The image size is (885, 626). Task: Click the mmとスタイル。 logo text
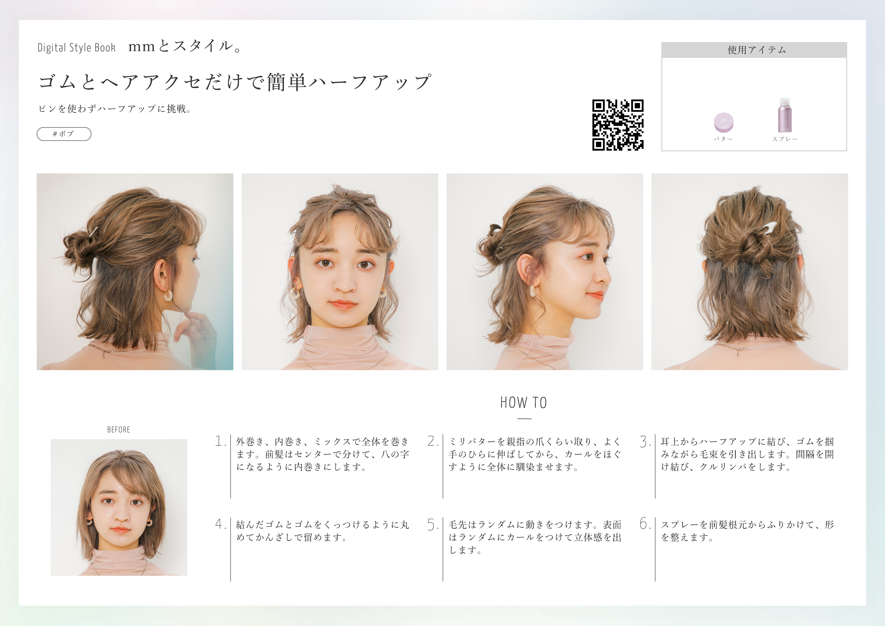pos(185,46)
